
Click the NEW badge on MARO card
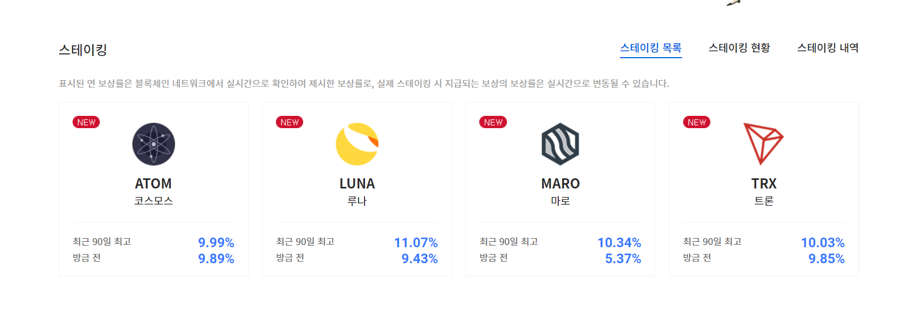493,122
